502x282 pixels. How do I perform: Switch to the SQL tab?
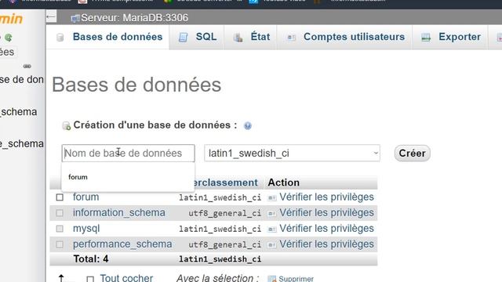point(197,37)
